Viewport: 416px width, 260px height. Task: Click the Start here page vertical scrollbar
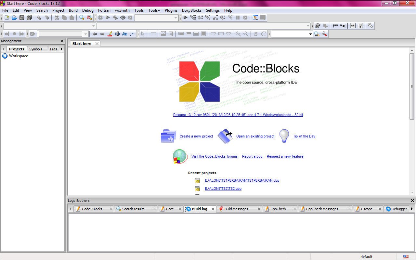click(x=412, y=86)
